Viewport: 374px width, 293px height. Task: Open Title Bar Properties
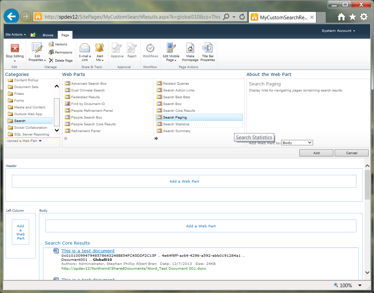pyautogui.click(x=208, y=53)
